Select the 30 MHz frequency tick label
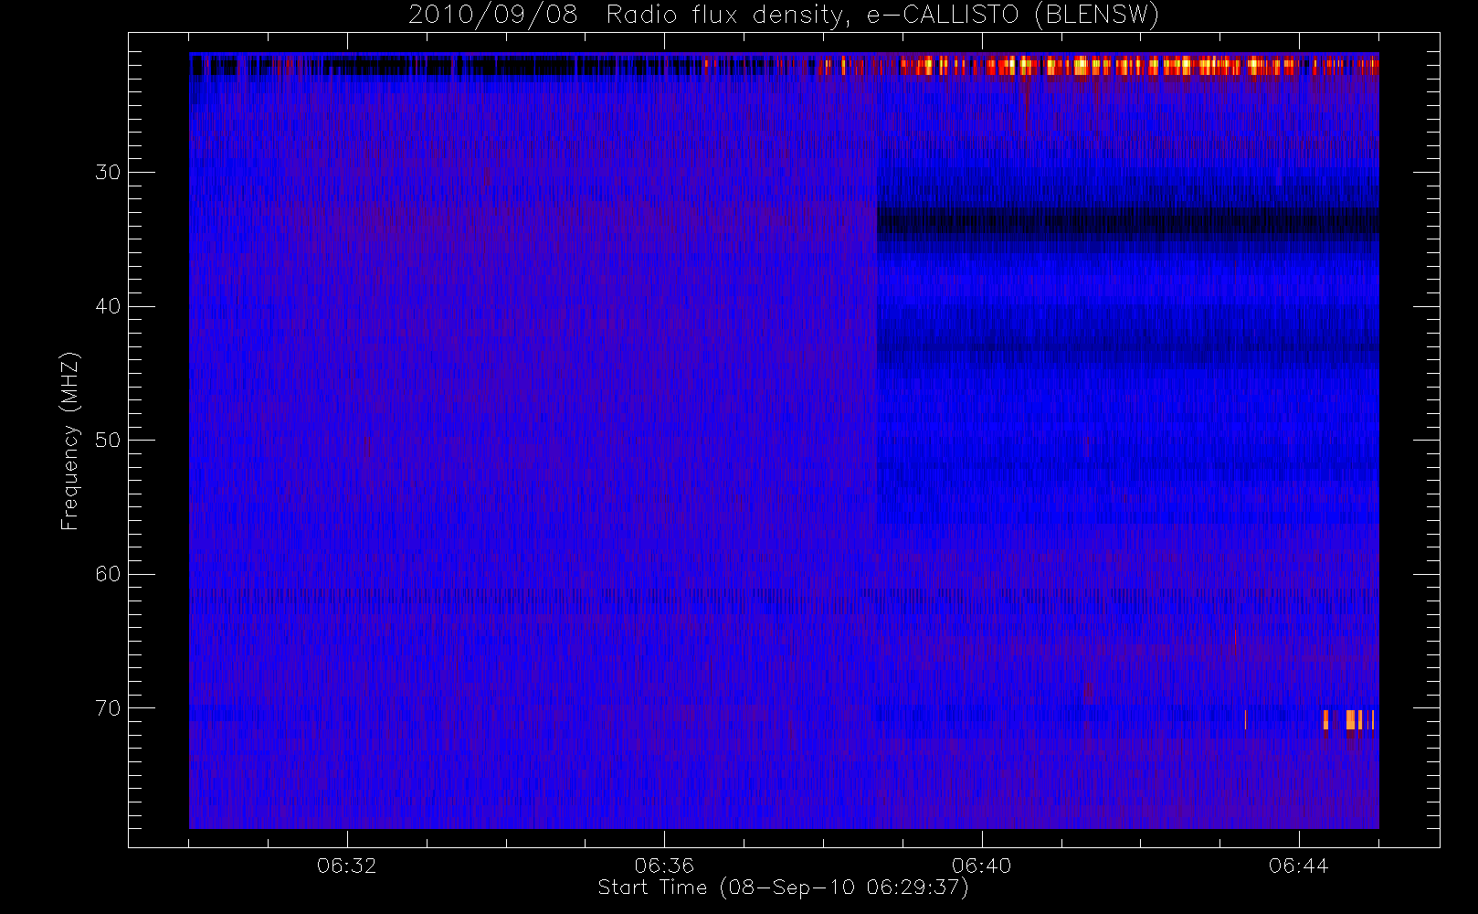Viewport: 1478px width, 914px height. 108,173
